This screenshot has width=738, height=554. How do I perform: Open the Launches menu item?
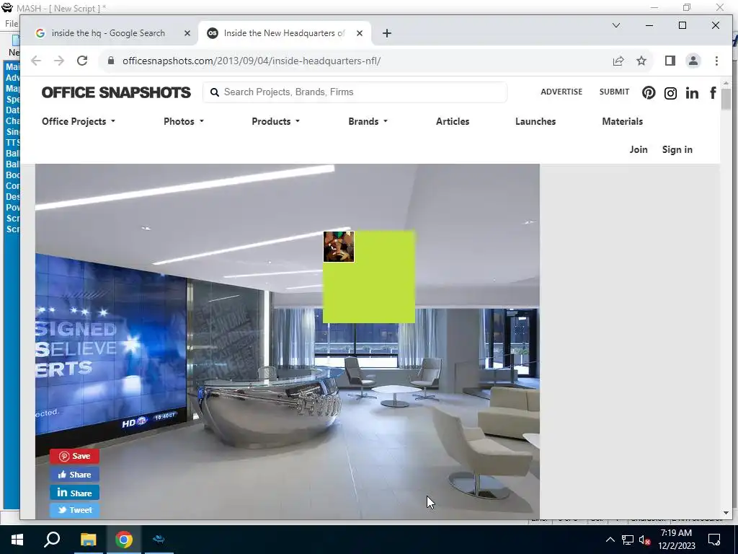coord(535,121)
